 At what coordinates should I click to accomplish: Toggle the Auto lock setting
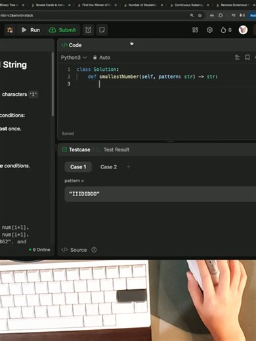[102, 58]
